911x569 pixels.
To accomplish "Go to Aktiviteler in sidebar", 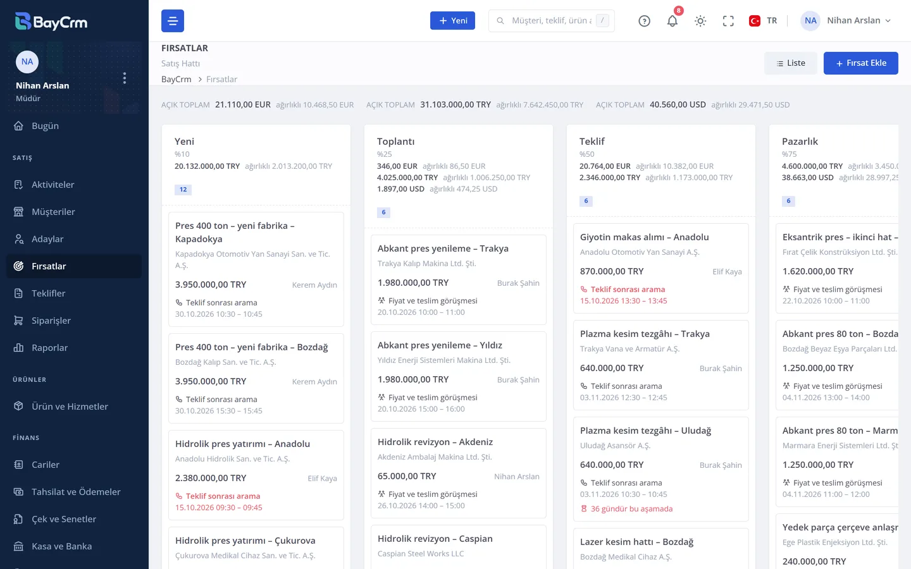I will 74,185.
